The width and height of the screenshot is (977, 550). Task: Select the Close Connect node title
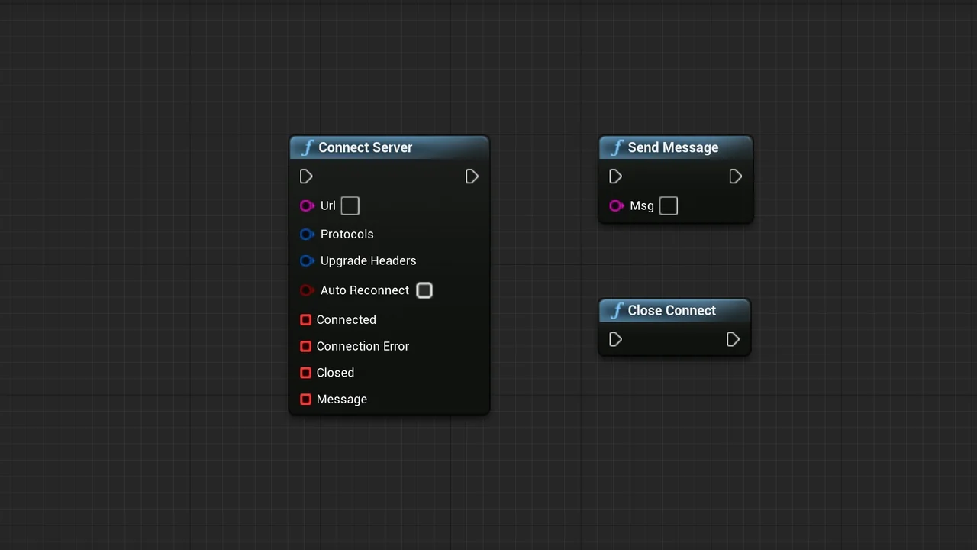[x=672, y=310]
